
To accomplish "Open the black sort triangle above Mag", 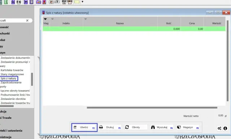I will coord(45,19).
